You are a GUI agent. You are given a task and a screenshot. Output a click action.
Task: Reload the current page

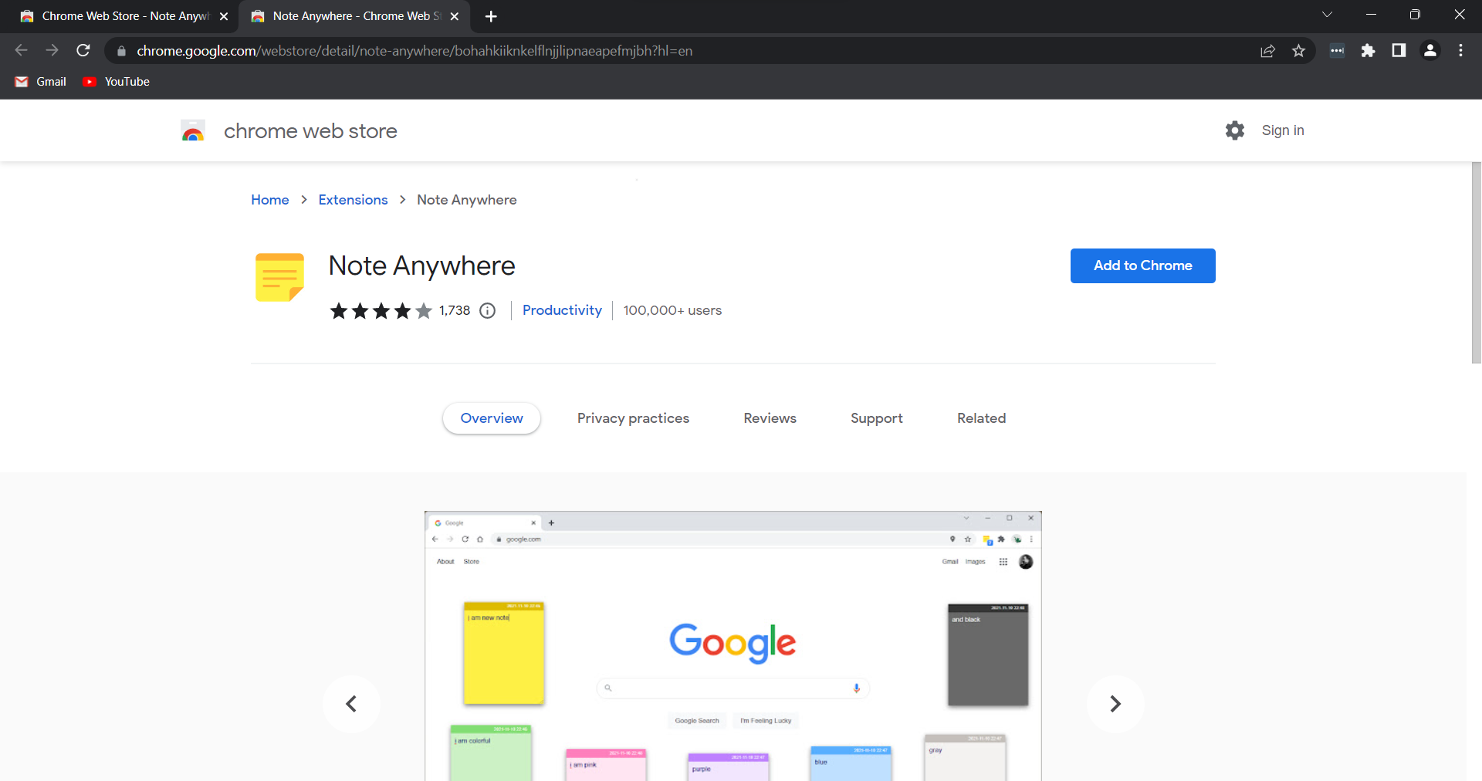pyautogui.click(x=83, y=50)
